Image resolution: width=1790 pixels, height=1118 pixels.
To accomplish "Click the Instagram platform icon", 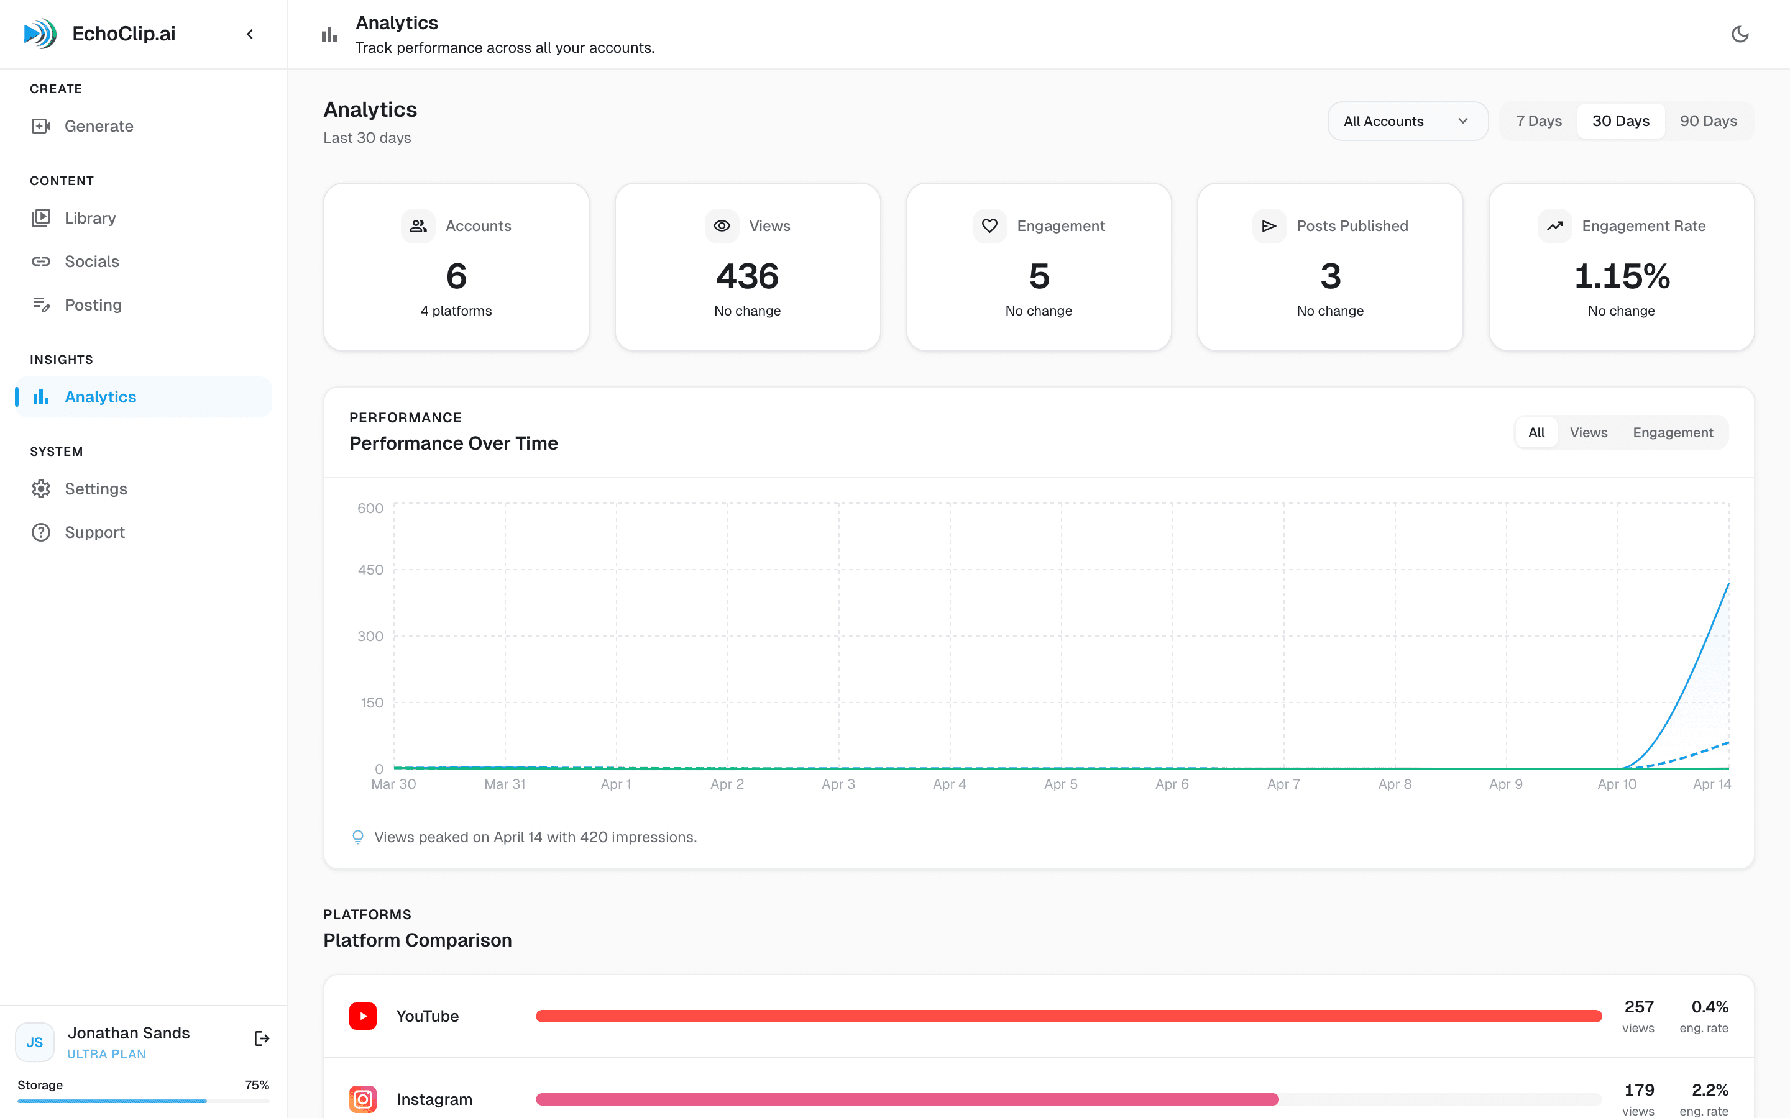I will click(362, 1099).
